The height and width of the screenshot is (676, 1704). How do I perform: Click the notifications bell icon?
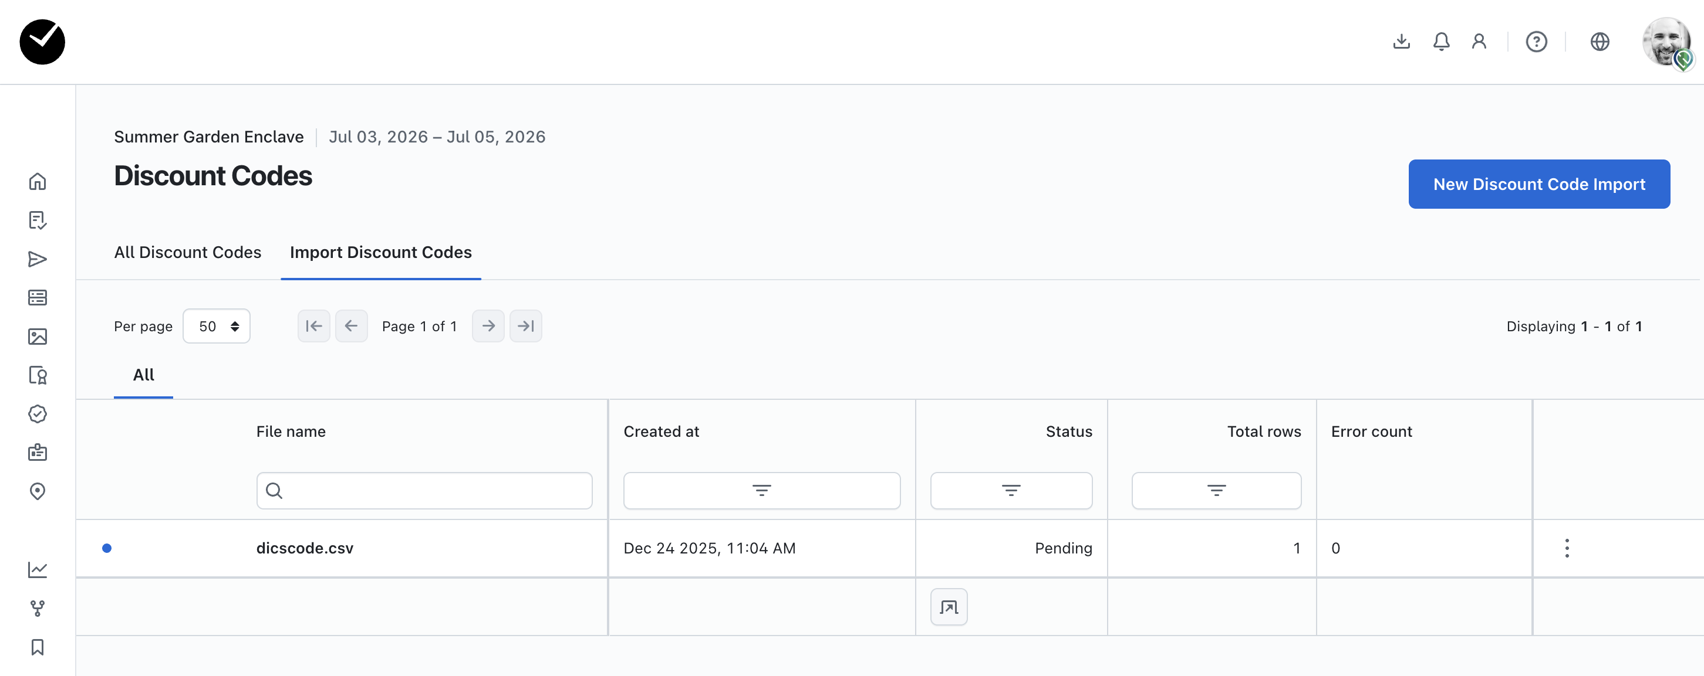[1440, 42]
